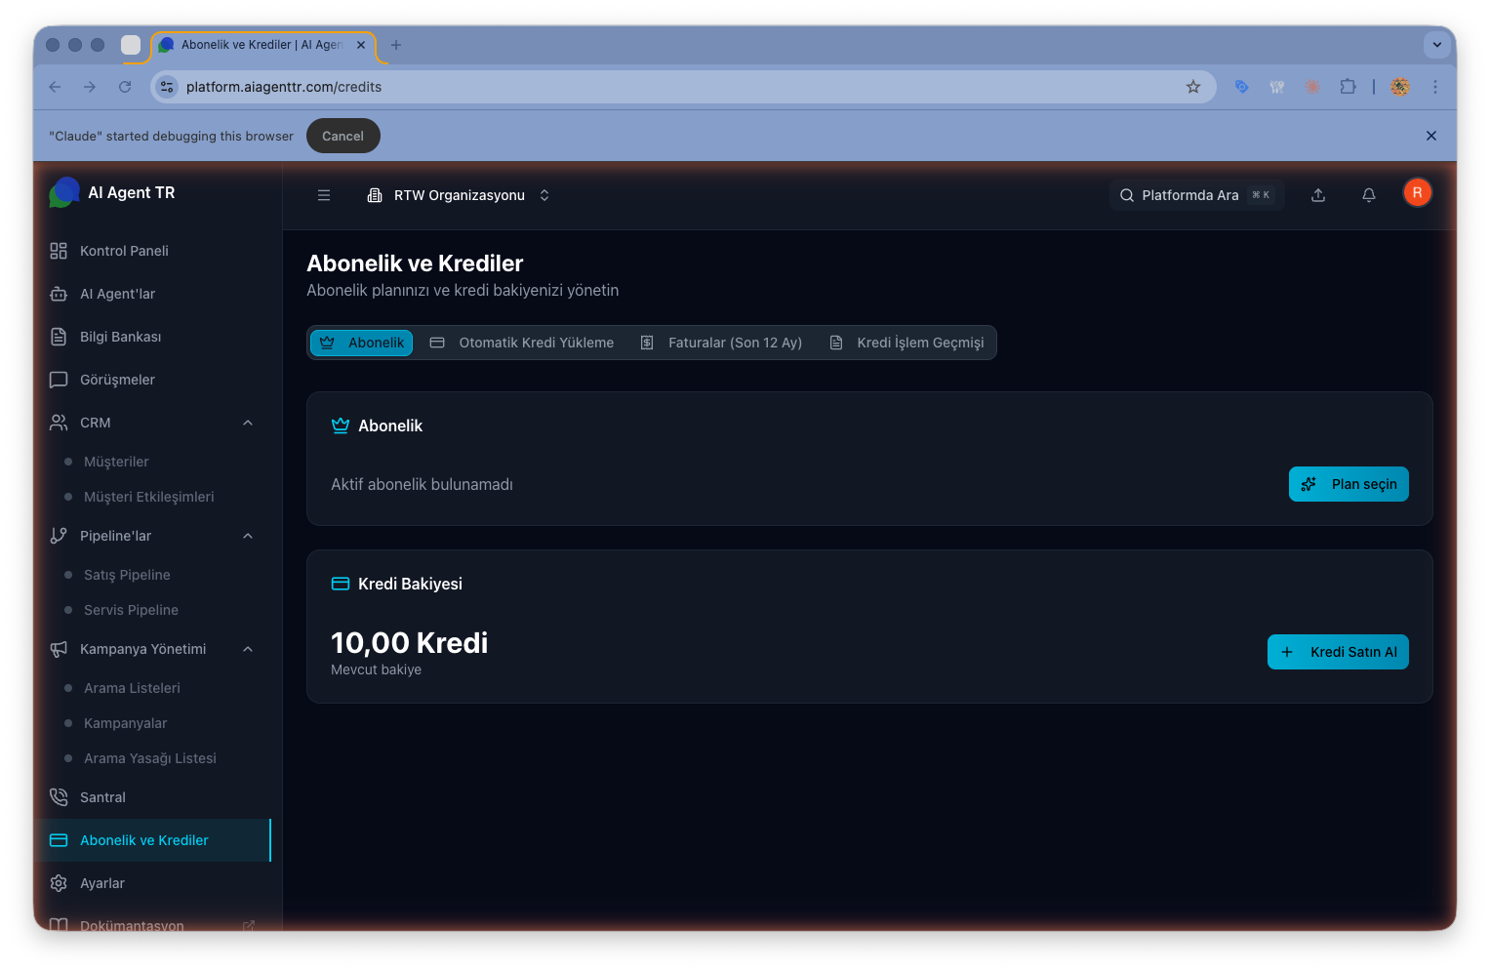The width and height of the screenshot is (1490, 972).
Task: Click the Abonelik ve Krediler browser tab
Action: (x=262, y=45)
